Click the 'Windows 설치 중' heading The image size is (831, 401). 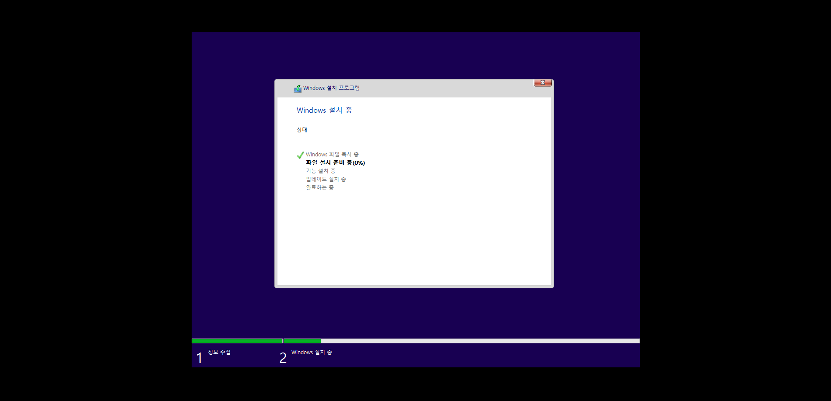point(324,110)
